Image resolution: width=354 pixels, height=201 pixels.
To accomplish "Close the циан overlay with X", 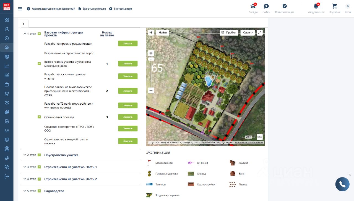I will point(350,175).
